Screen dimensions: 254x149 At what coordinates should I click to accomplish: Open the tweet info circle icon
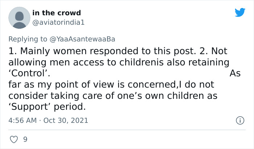(x=239, y=120)
